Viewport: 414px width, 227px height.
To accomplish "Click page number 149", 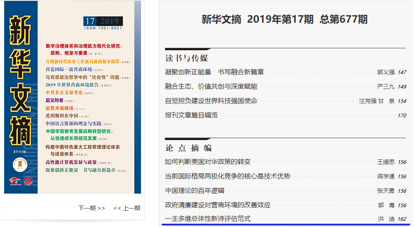I will coord(402,87).
